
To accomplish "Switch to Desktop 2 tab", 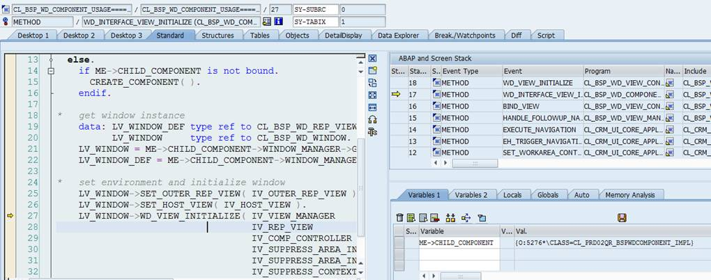I will tap(79, 36).
